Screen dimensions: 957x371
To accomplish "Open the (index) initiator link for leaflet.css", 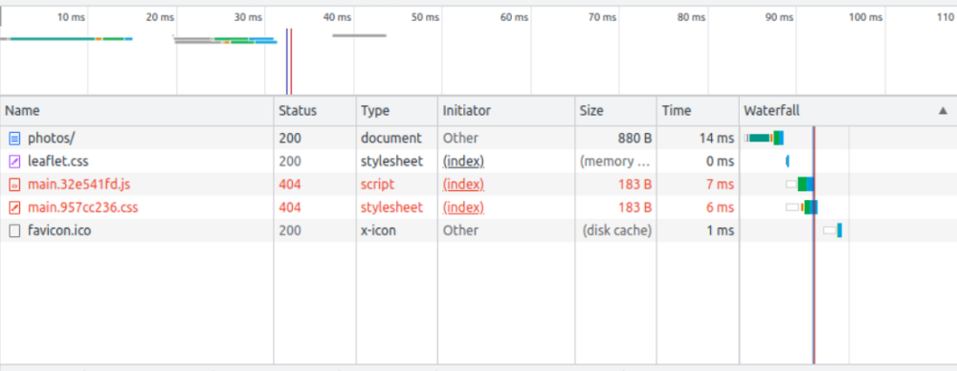I will click(463, 162).
